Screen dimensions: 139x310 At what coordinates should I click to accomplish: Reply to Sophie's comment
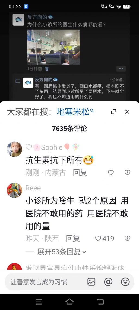pos(80,173)
